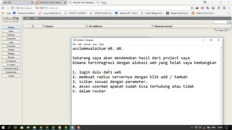Open the Chrome three-dot menu
This screenshot has height=130, width=232.
pos(229,8)
